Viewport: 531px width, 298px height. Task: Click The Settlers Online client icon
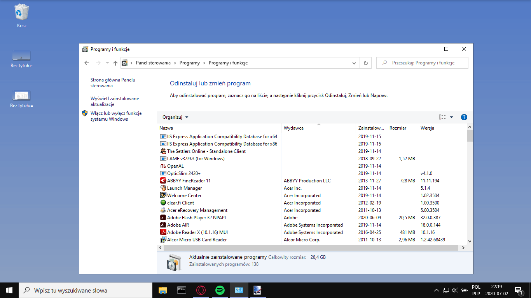[x=163, y=151]
